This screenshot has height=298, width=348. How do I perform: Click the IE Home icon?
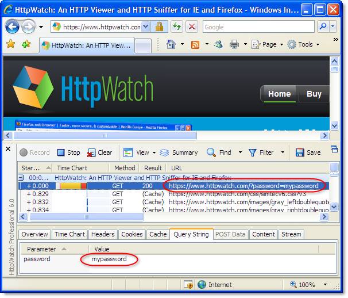point(171,44)
